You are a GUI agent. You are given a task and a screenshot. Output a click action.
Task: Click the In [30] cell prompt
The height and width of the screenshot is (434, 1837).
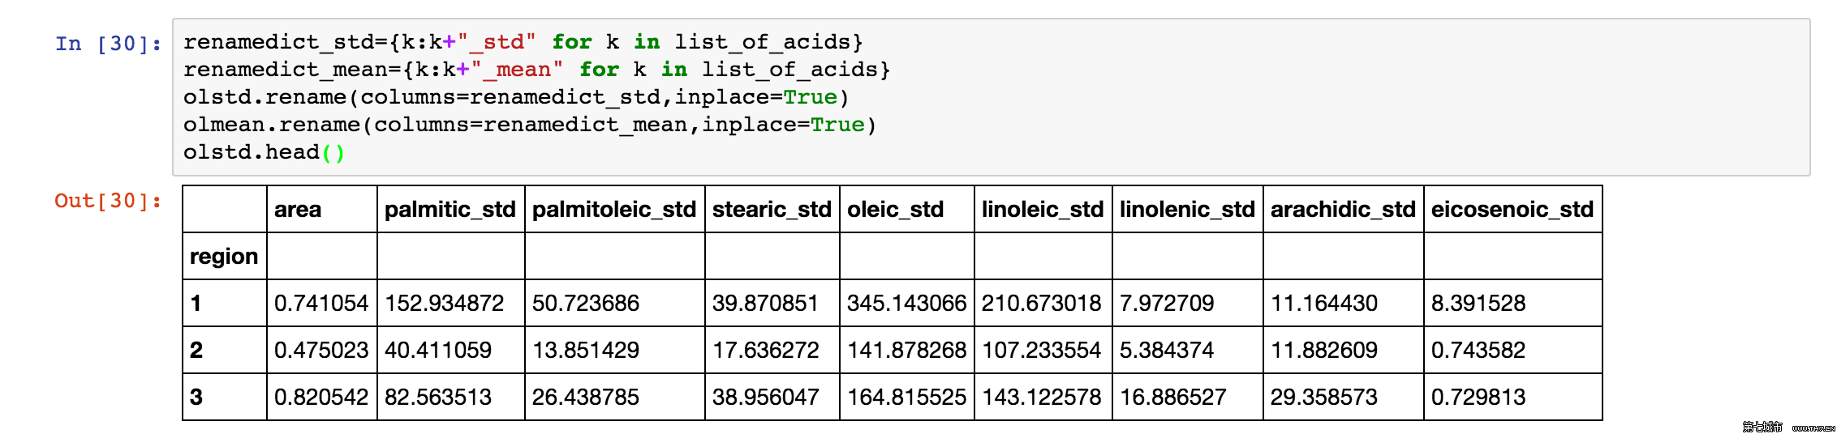108,43
